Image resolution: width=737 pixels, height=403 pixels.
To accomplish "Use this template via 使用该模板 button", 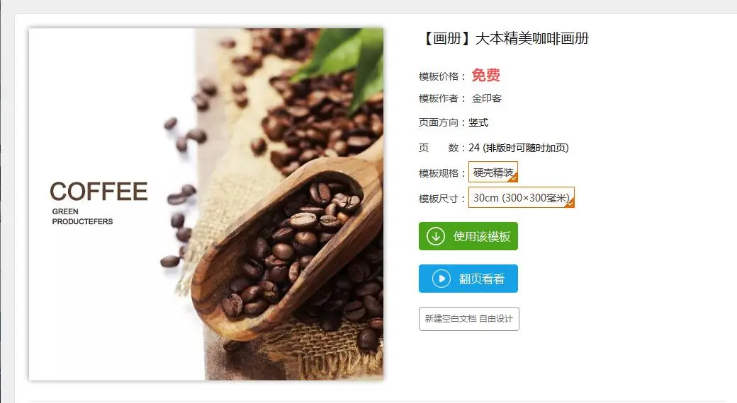I will (468, 236).
